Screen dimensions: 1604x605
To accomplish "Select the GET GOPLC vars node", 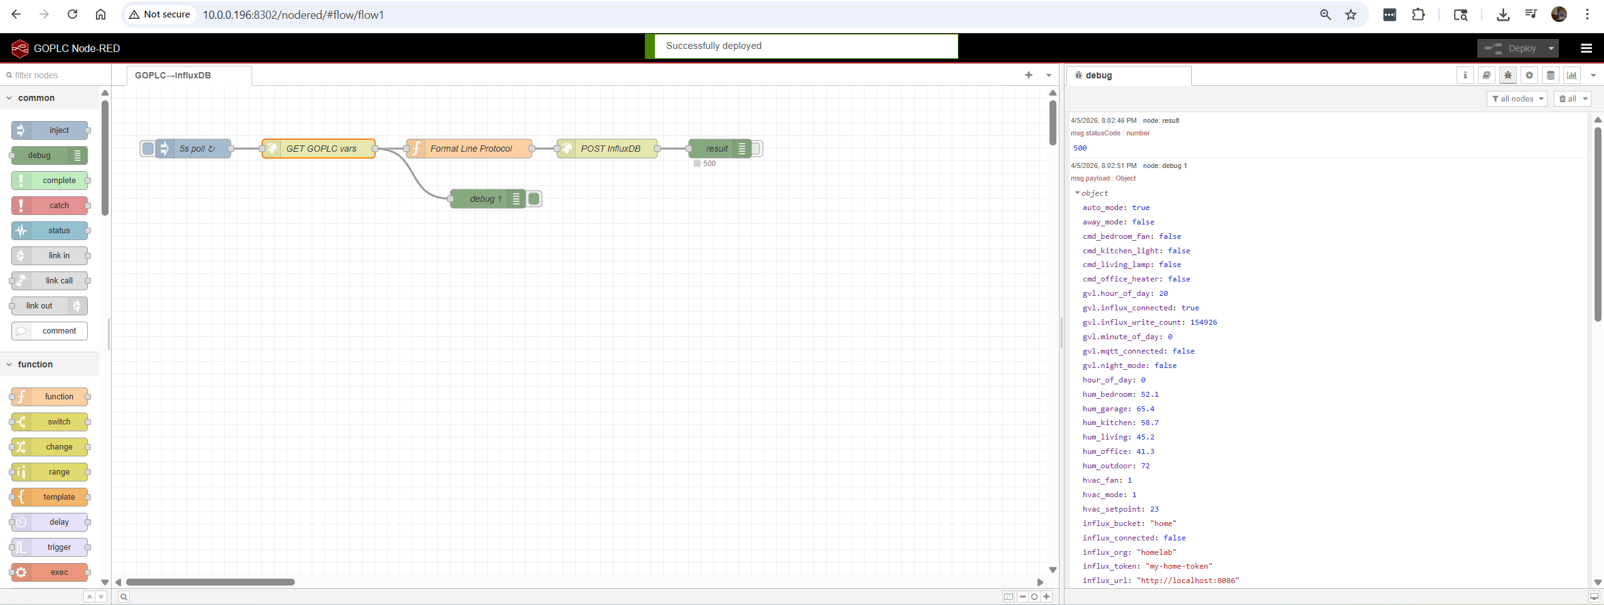I will click(x=319, y=149).
